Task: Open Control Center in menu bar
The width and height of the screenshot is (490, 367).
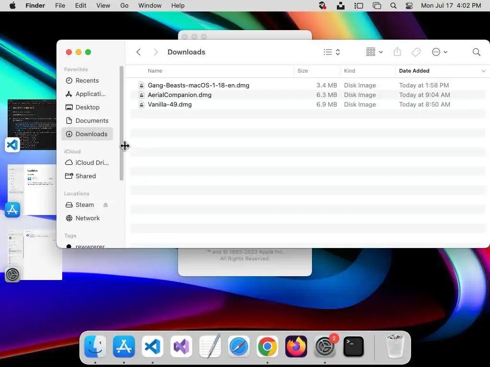Action: pyautogui.click(x=409, y=6)
